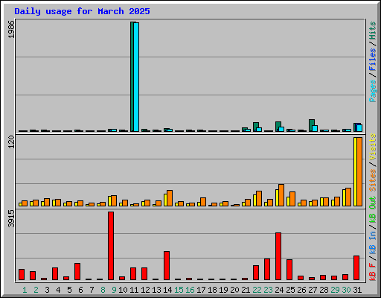Click day label 4 on the x-axis
381x298 pixels.
tap(58, 290)
